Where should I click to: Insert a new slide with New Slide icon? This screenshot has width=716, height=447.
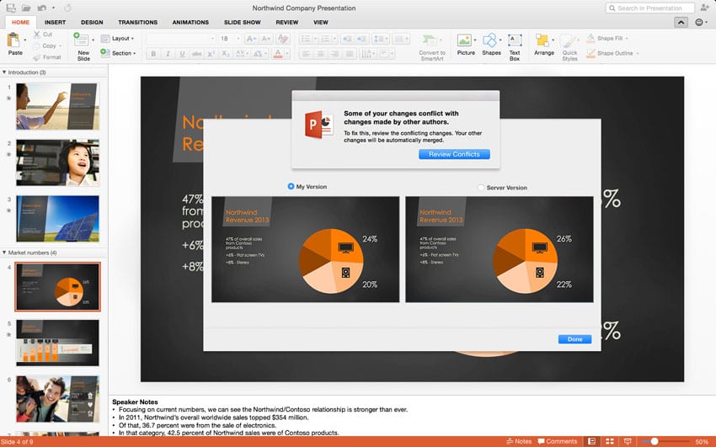(x=83, y=40)
